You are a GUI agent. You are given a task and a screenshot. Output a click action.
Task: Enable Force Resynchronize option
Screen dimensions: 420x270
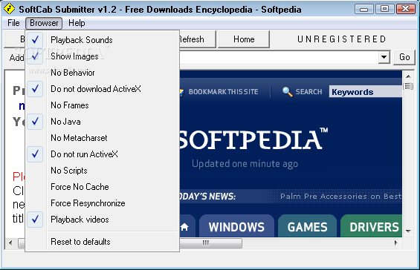pos(103,203)
